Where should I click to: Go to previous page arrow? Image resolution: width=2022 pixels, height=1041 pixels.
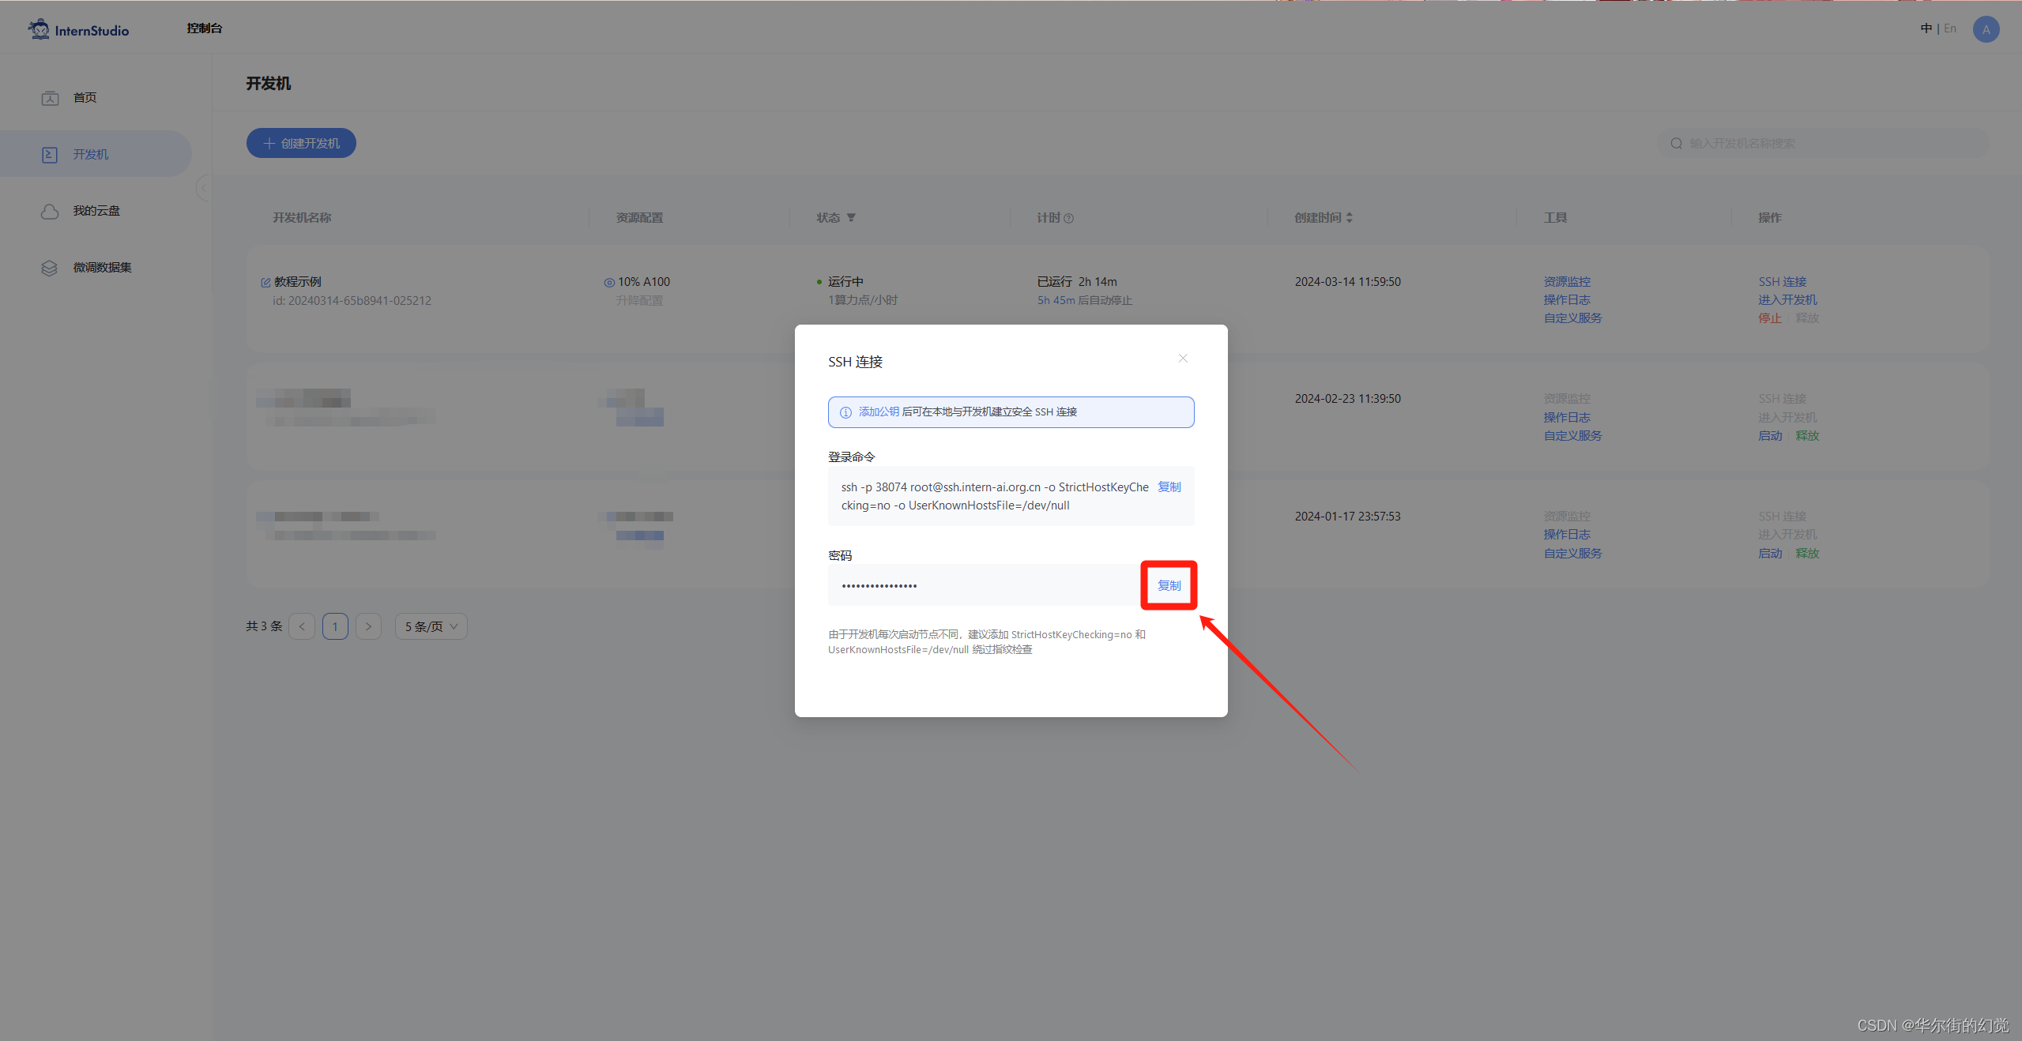[302, 626]
